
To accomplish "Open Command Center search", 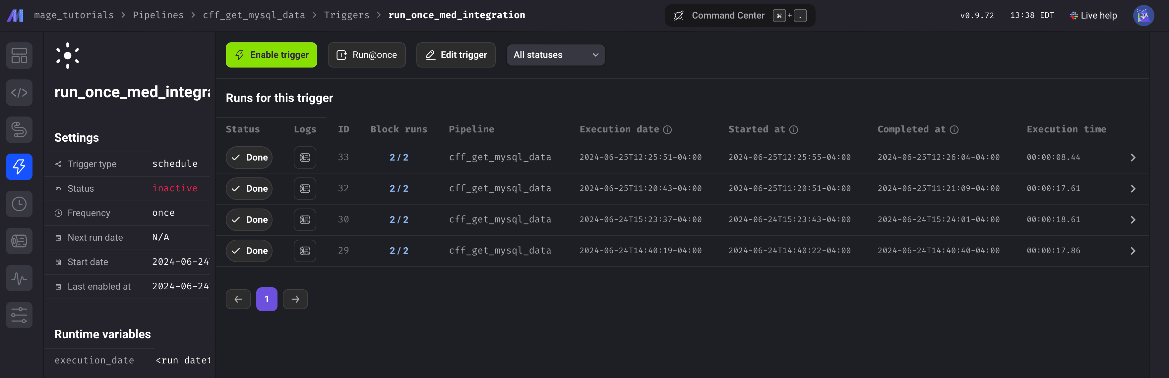I will point(740,16).
